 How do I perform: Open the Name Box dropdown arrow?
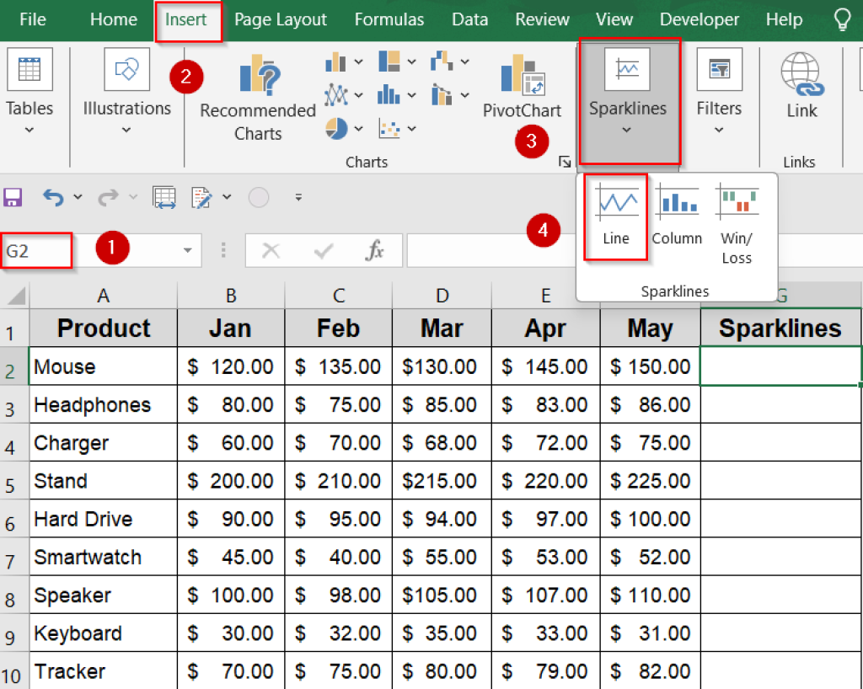coord(187,251)
